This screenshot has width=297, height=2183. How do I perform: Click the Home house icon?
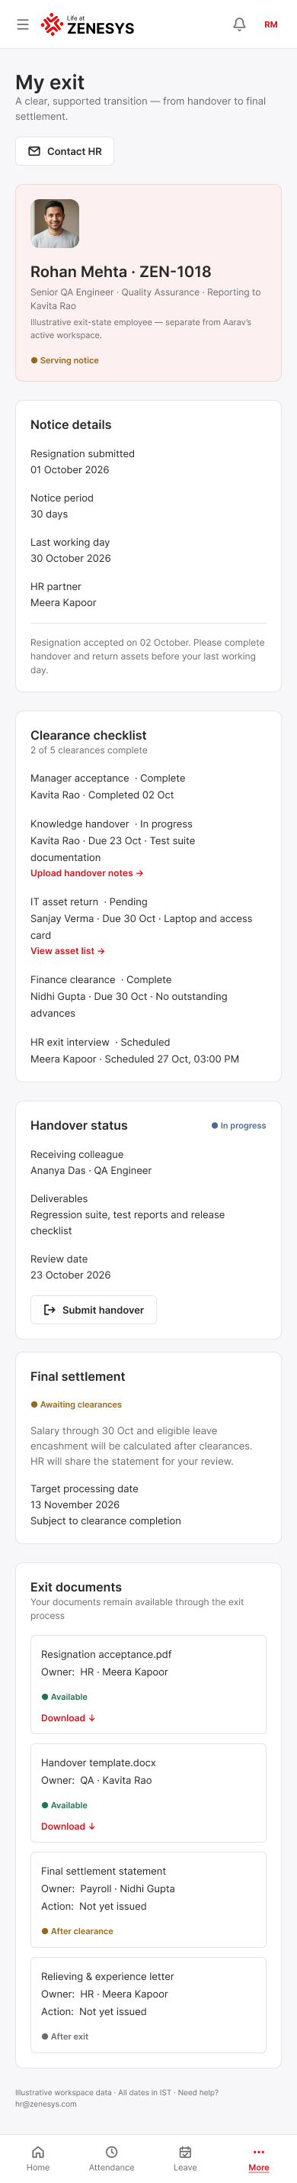pyautogui.click(x=37, y=2152)
